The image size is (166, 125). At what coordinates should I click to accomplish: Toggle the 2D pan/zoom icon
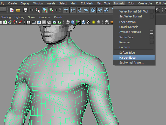(x=15, y=22)
